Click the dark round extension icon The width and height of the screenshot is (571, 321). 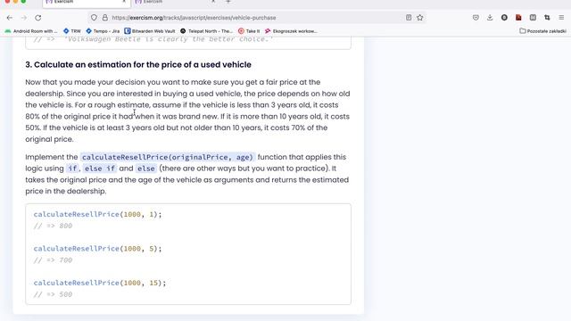(504, 18)
